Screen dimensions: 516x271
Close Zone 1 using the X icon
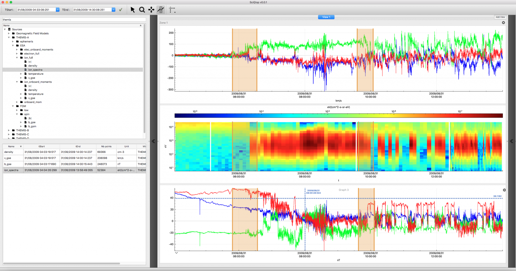(503, 23)
